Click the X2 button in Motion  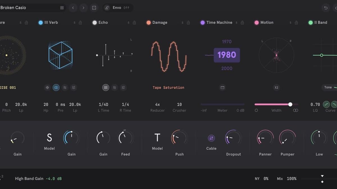276,88
